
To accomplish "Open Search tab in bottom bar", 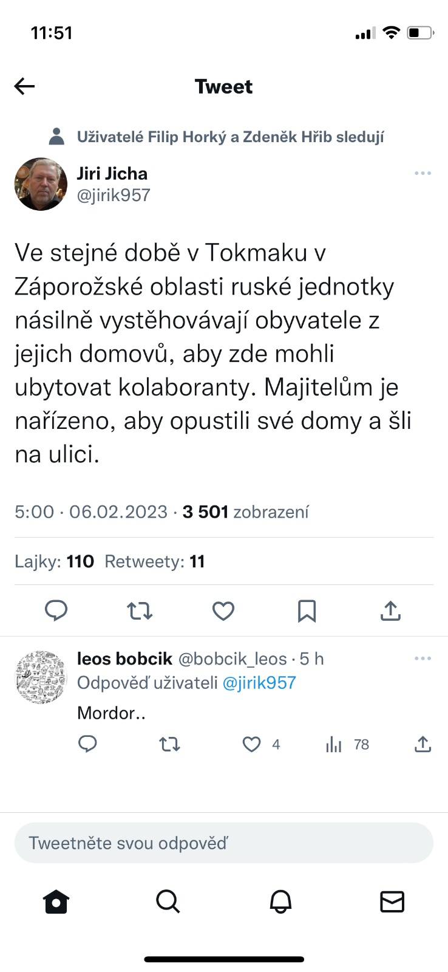I will tap(168, 902).
